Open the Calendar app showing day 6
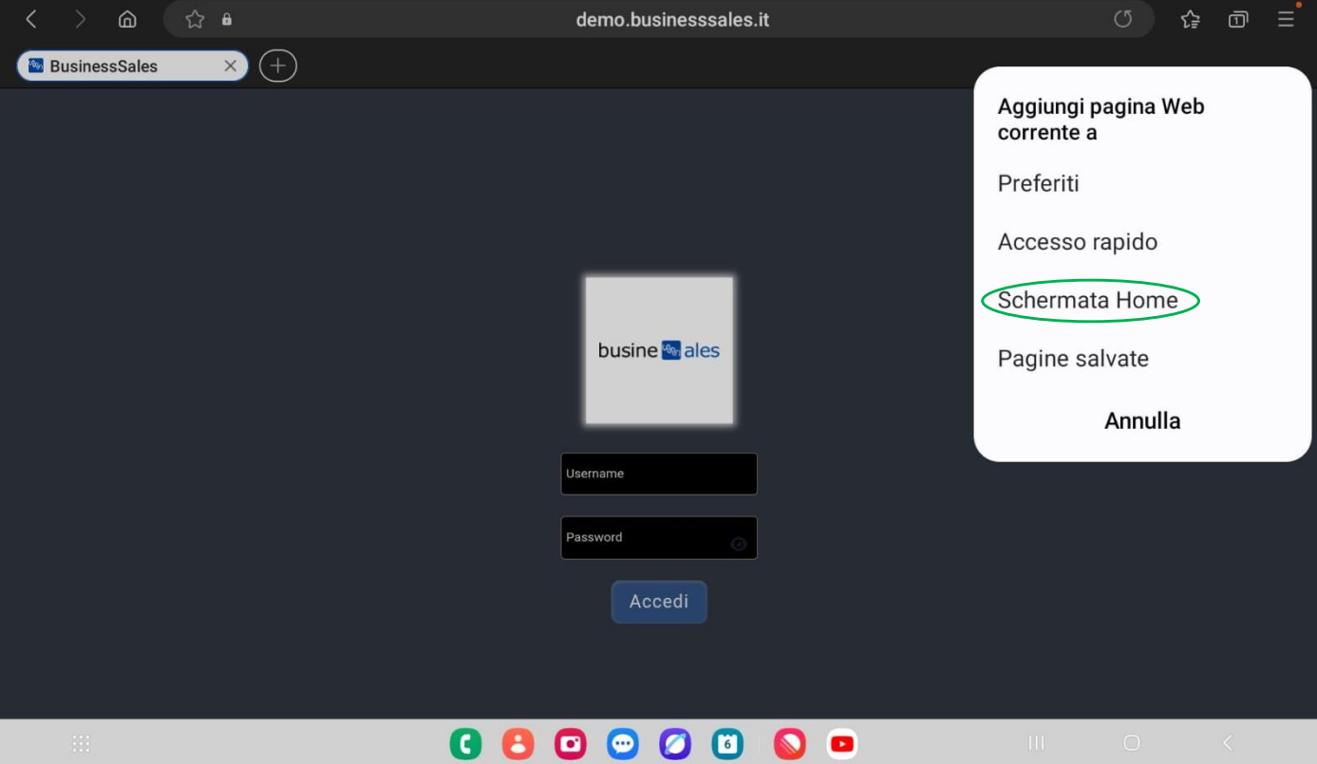Viewport: 1317px width, 764px height. (x=727, y=743)
